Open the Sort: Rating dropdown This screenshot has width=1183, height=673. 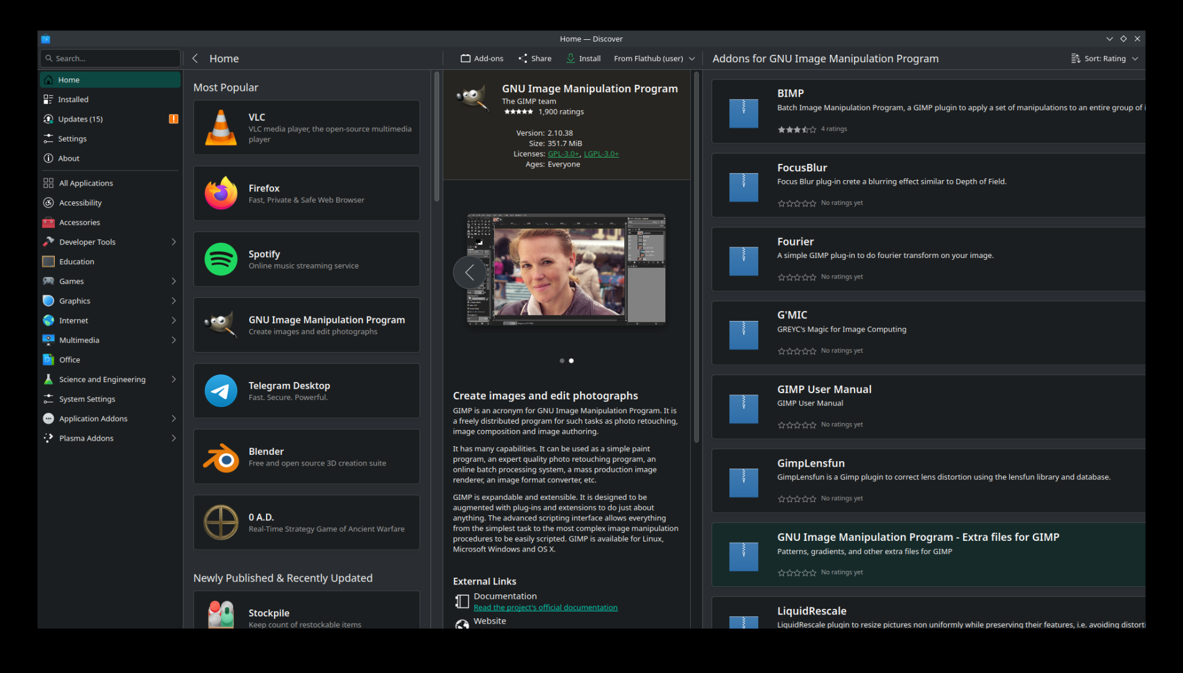coord(1105,59)
